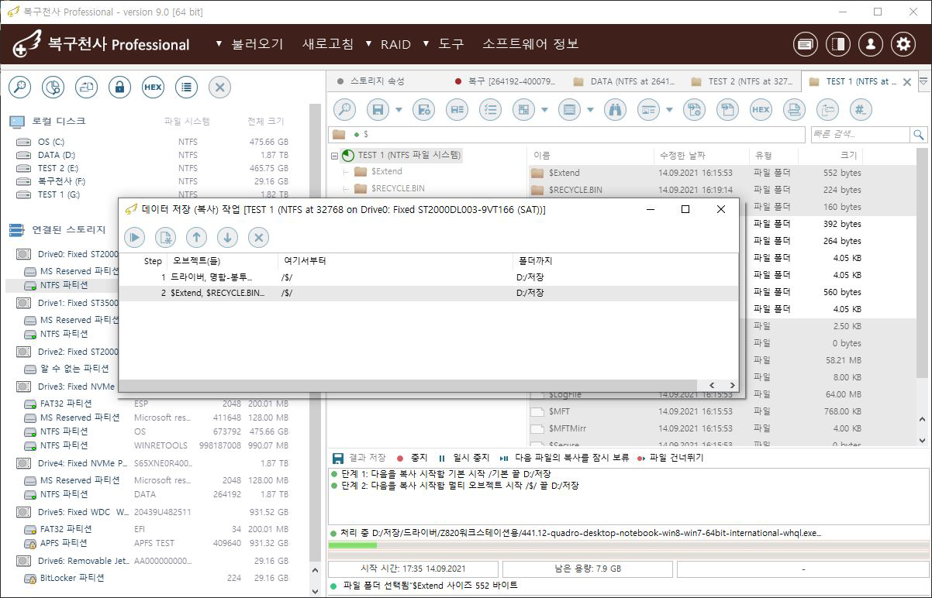
Task: Click the hash '#' icon in file toolbar
Action: tap(861, 110)
